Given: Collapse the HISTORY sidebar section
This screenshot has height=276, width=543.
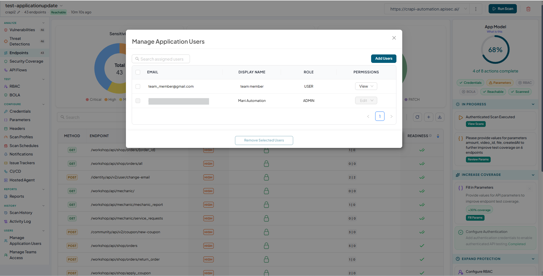Looking at the screenshot, I should tap(44, 206).
